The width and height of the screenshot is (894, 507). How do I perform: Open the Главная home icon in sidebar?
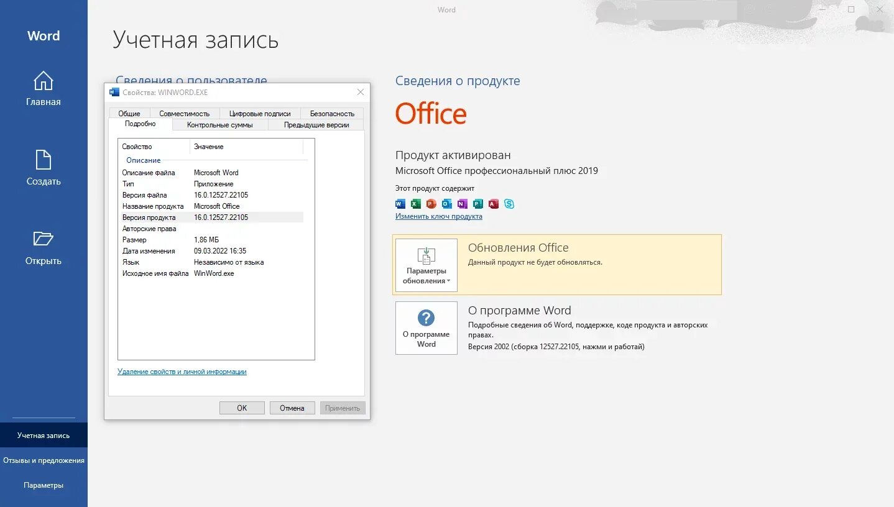coord(44,81)
